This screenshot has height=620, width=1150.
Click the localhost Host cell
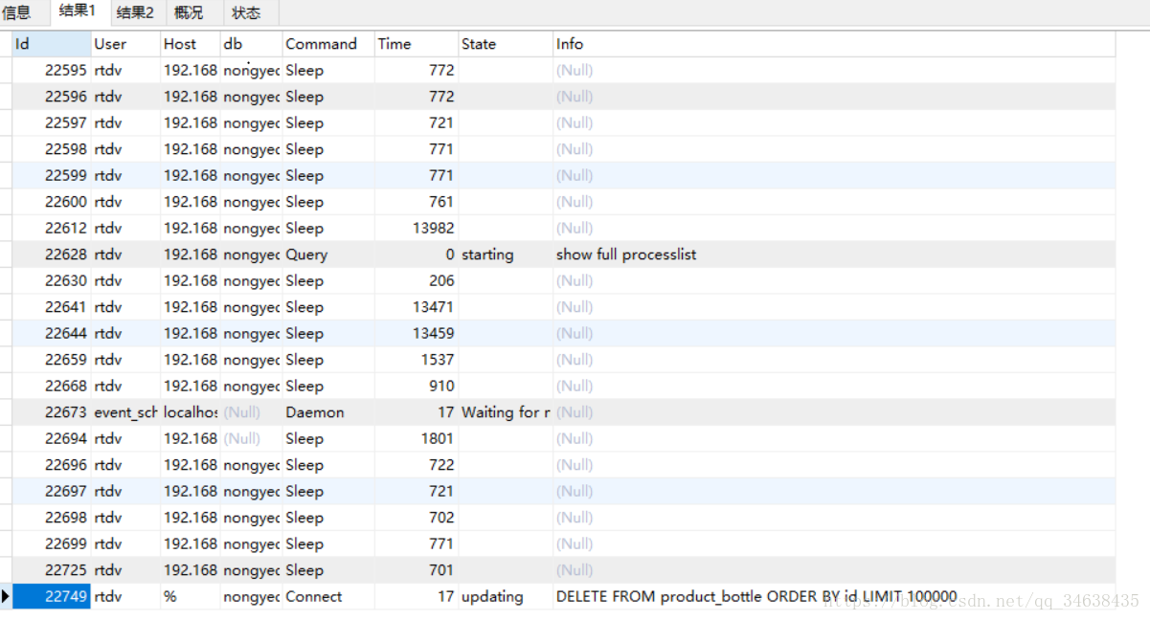190,412
